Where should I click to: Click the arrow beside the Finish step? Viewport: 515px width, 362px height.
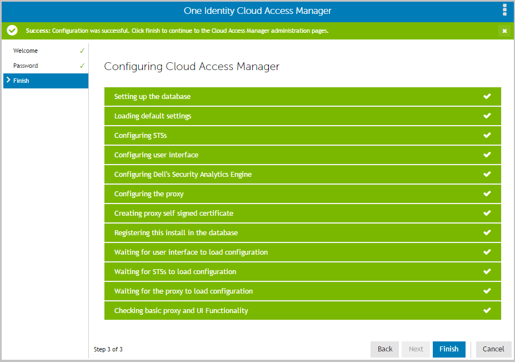click(8, 80)
